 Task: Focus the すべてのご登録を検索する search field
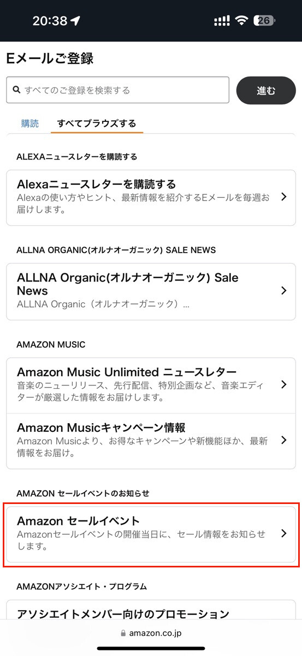click(117, 90)
